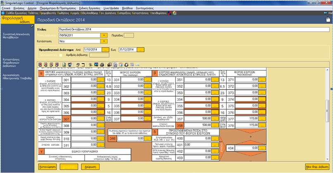The height and width of the screenshot is (173, 333).
Task: Open the Βοήθεια menu
Action: click(x=127, y=8)
